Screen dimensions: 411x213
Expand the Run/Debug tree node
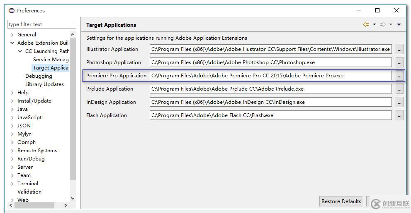(x=12, y=159)
